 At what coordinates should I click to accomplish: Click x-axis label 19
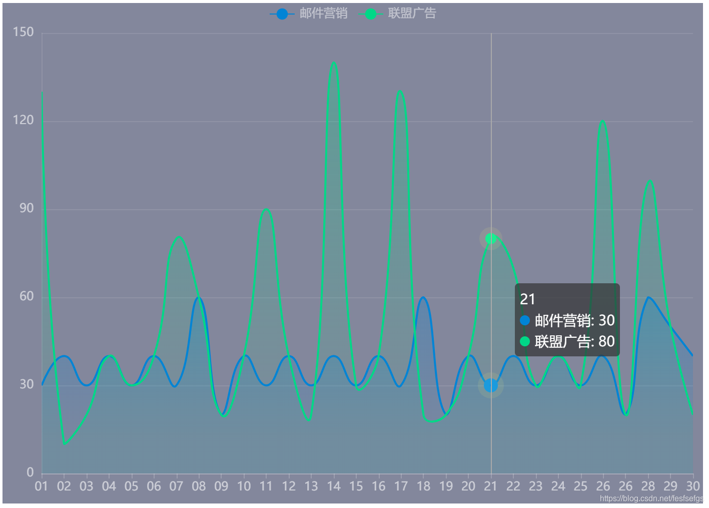pos(446,486)
